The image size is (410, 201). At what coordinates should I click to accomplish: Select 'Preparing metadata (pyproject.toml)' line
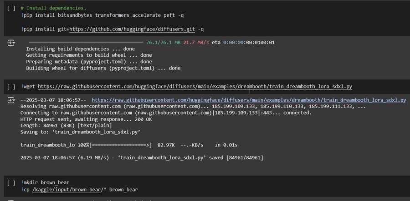point(89,62)
